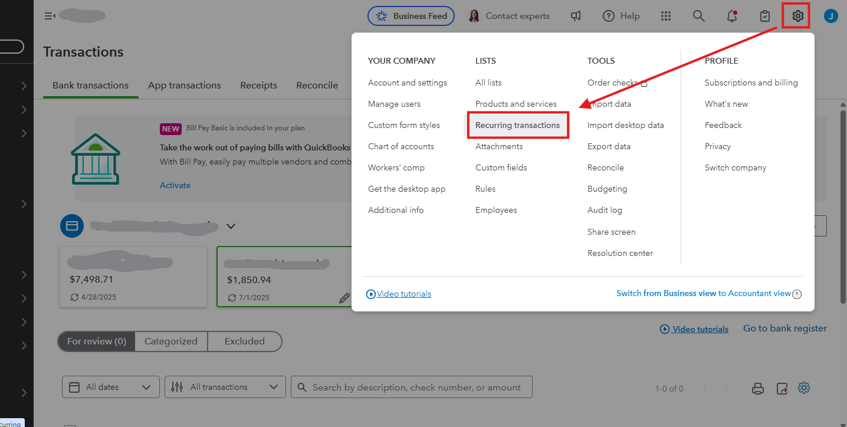Select Chart of accounts

pyautogui.click(x=401, y=146)
